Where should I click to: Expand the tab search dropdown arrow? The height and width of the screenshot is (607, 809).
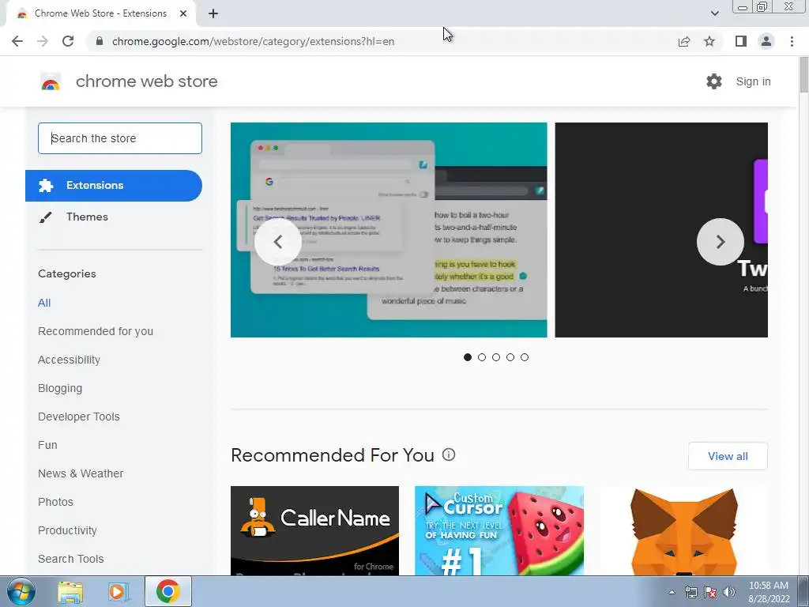pyautogui.click(x=714, y=13)
